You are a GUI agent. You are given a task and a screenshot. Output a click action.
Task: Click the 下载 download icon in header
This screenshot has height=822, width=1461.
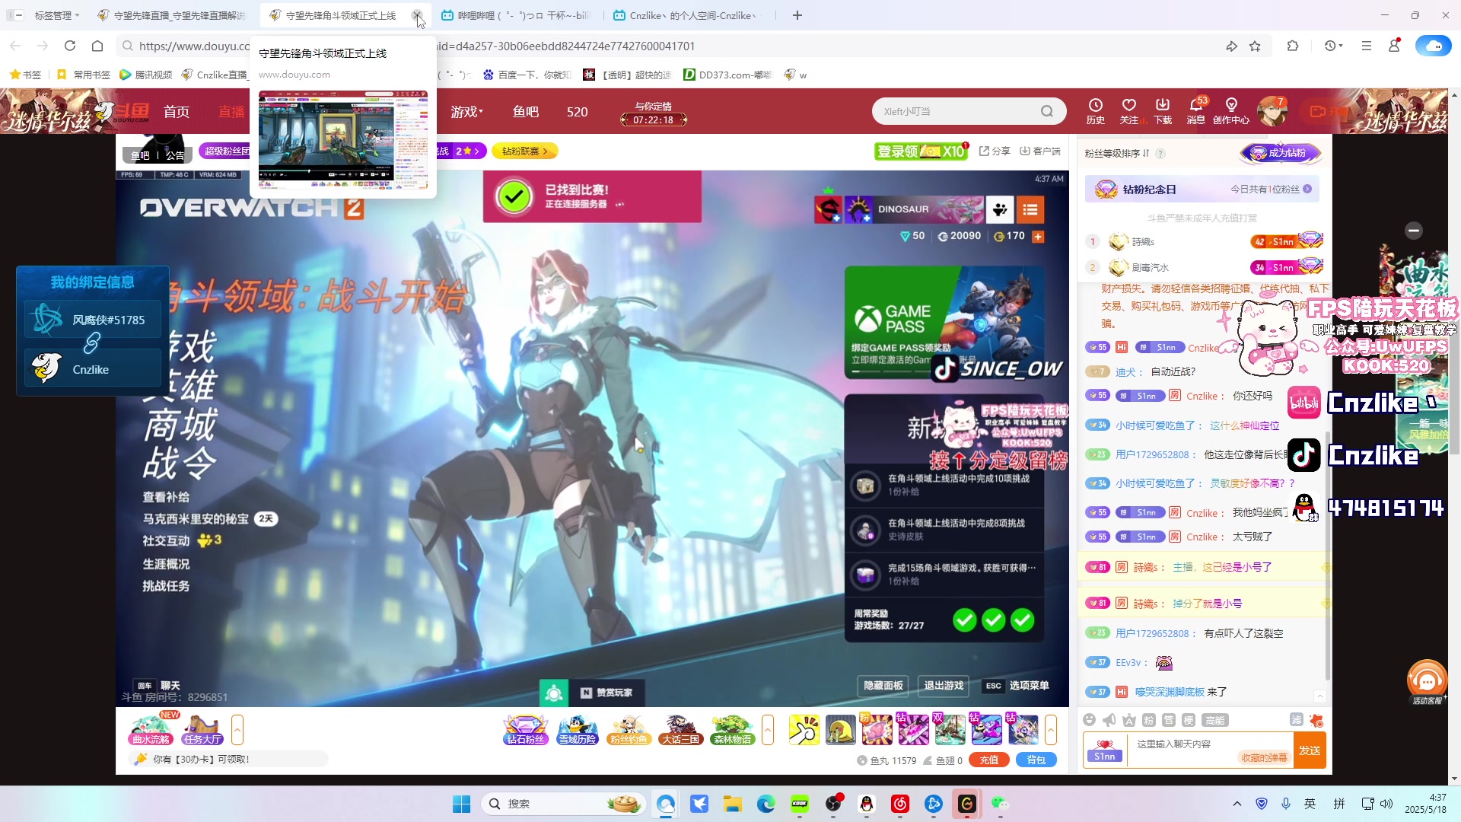1163,110
